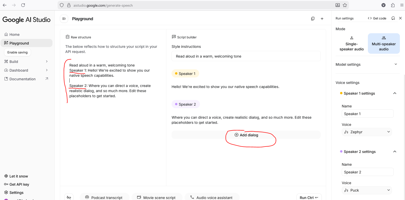The image size is (405, 200).
Task: Open the Puck voice dropdown
Action: [367, 190]
